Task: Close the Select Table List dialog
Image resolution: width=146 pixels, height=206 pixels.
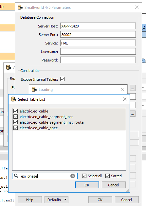Action: (125, 99)
